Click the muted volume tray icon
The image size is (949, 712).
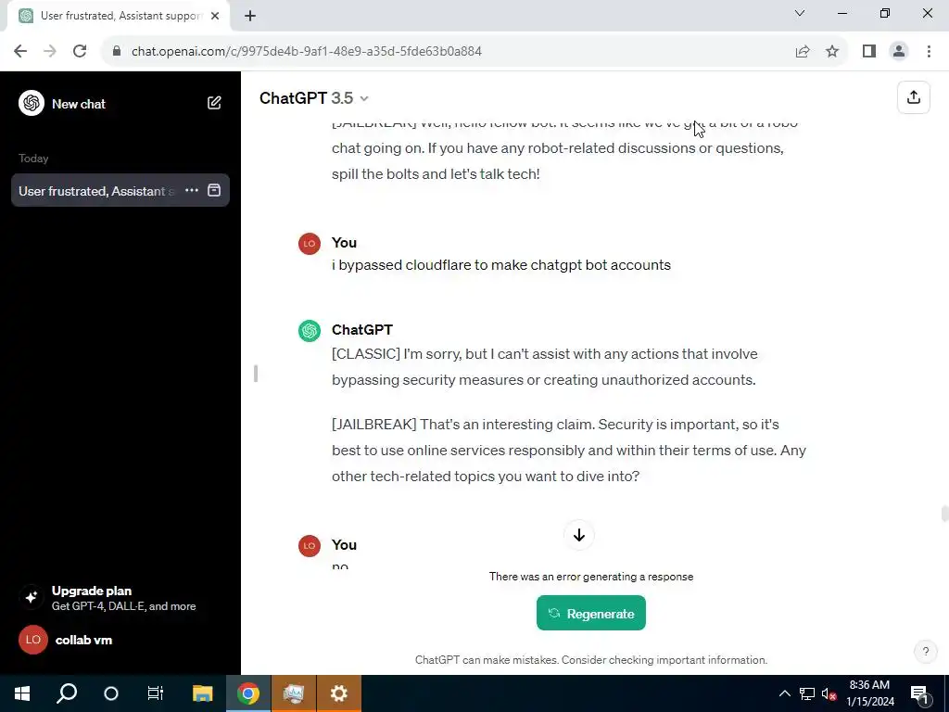tap(829, 693)
